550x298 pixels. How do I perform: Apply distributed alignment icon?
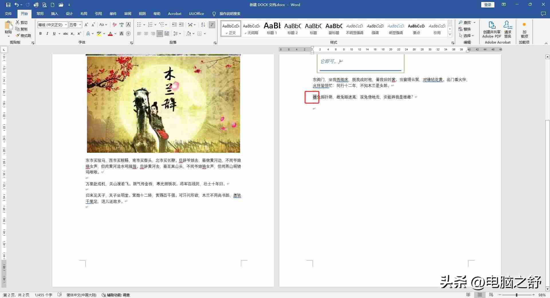click(x=167, y=34)
